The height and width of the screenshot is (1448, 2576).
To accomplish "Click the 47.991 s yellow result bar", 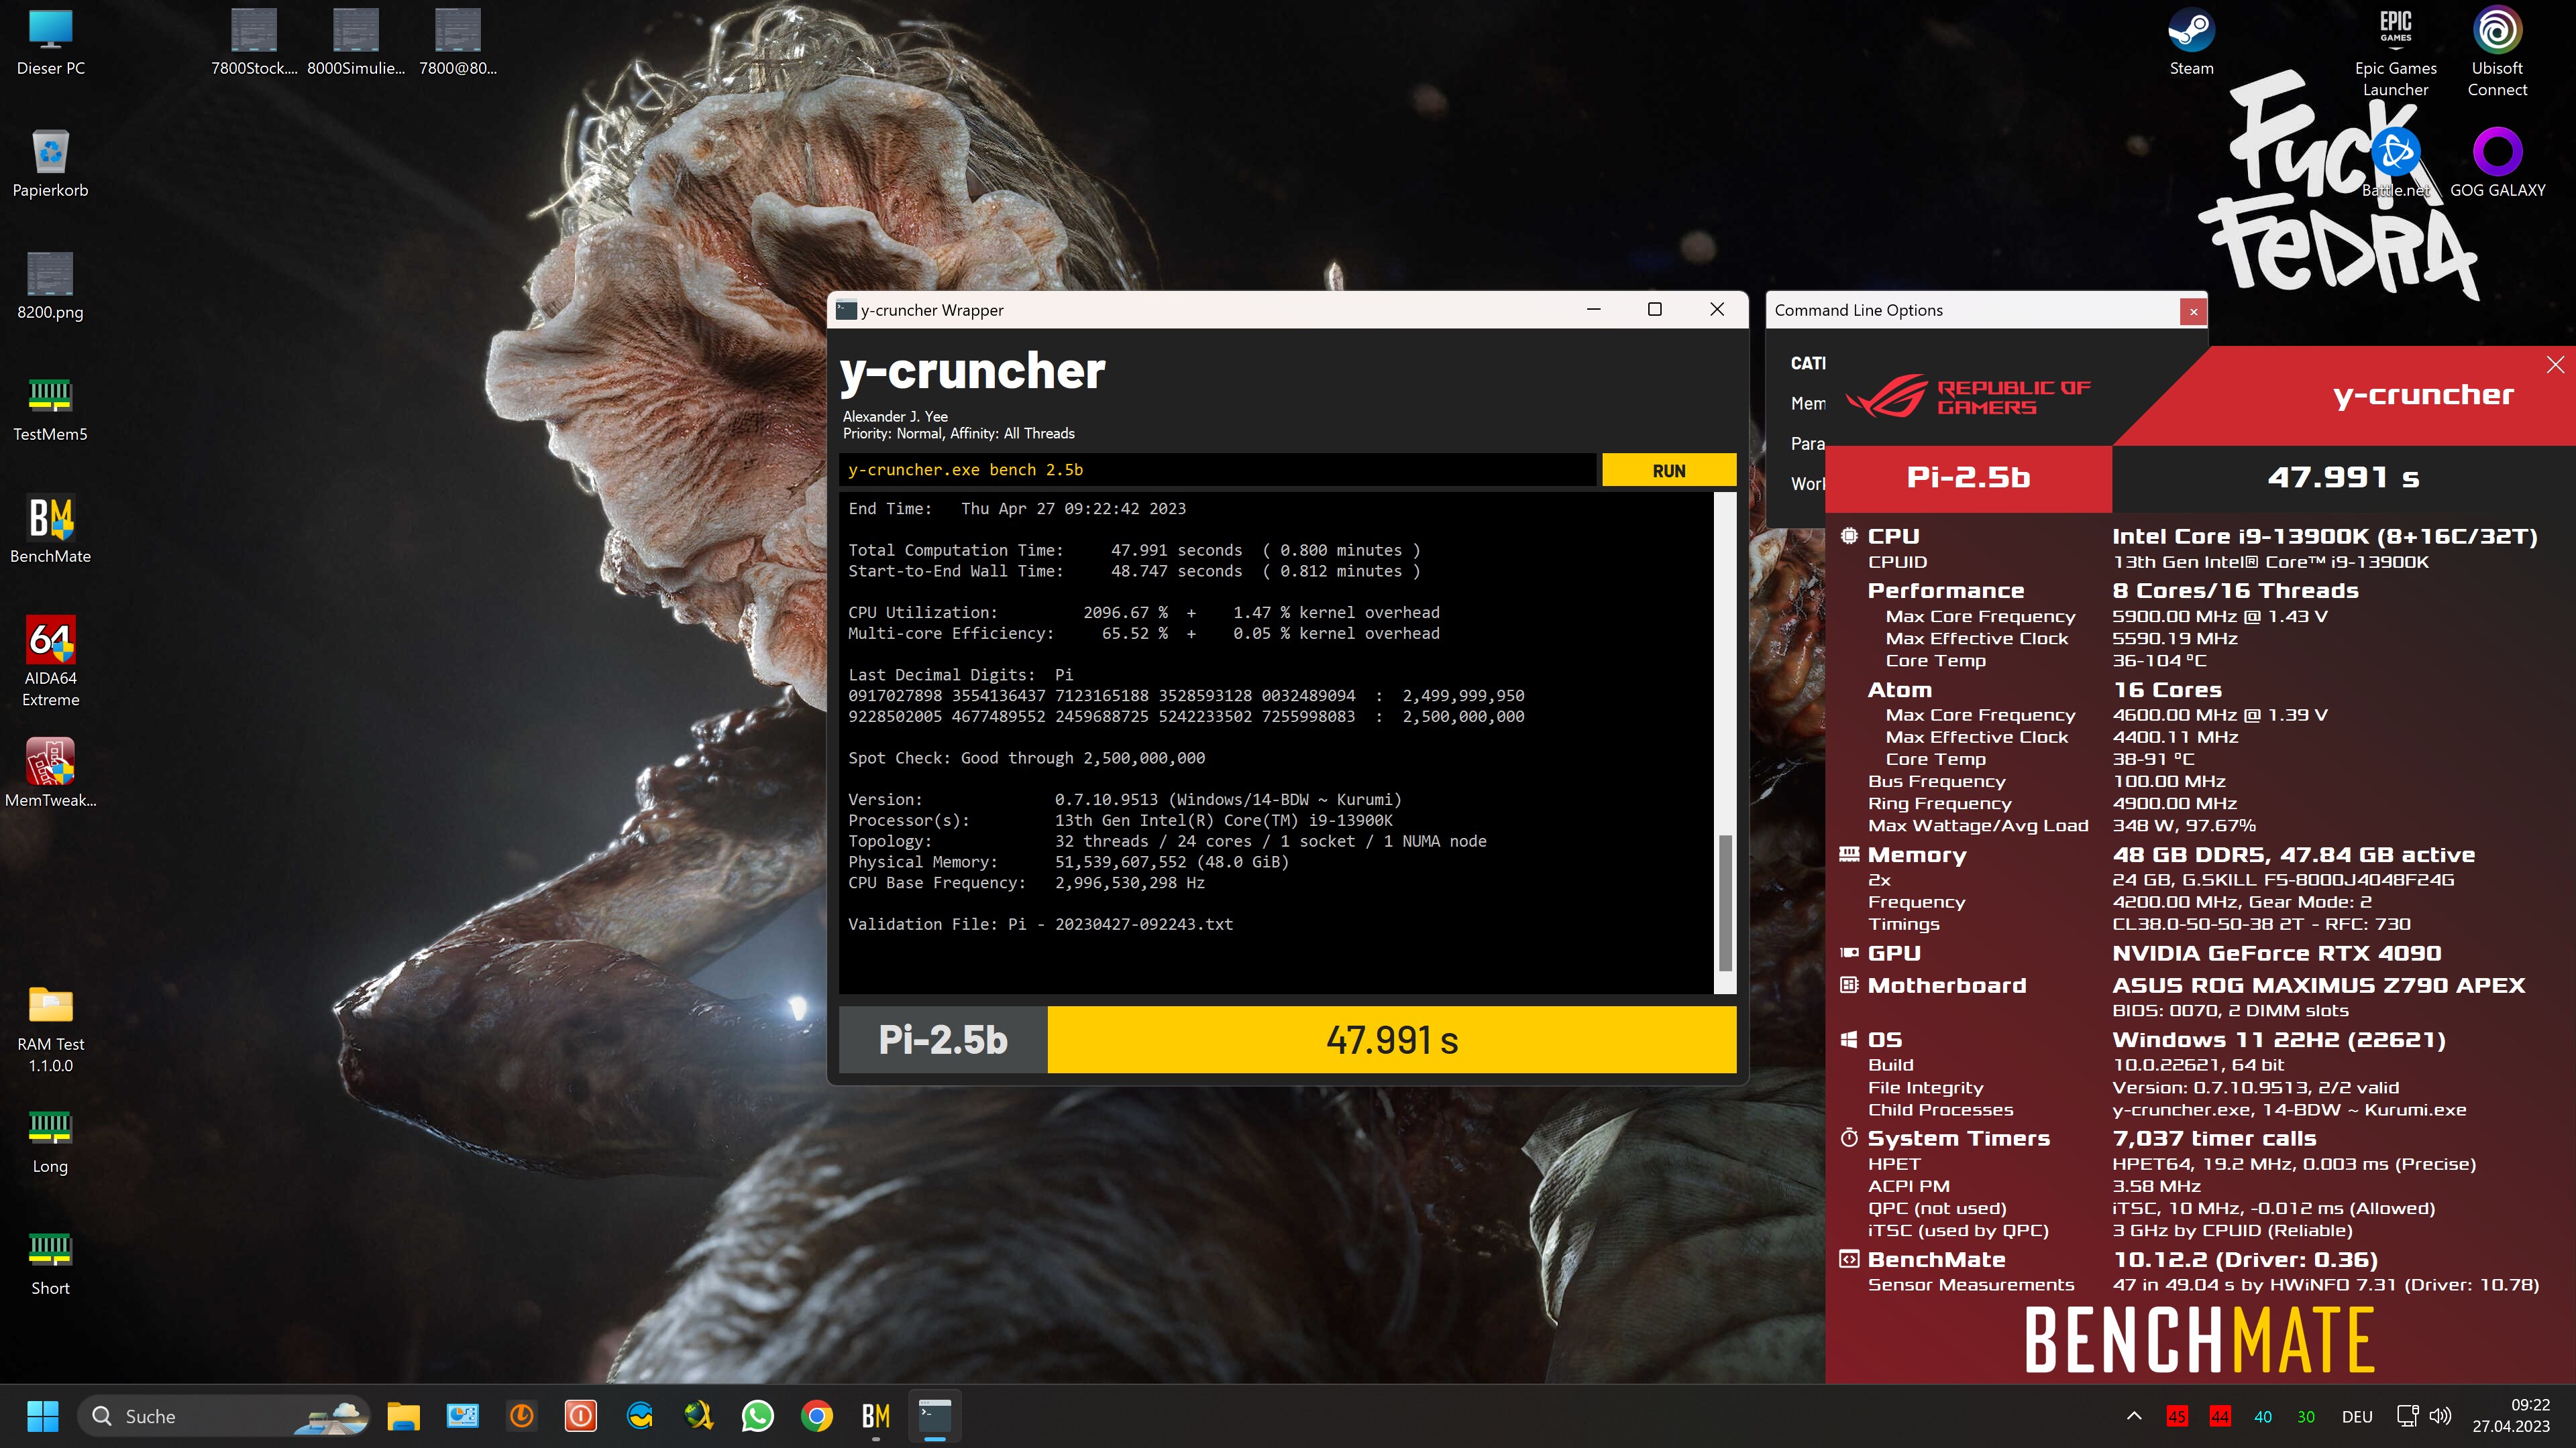I will point(1391,1040).
